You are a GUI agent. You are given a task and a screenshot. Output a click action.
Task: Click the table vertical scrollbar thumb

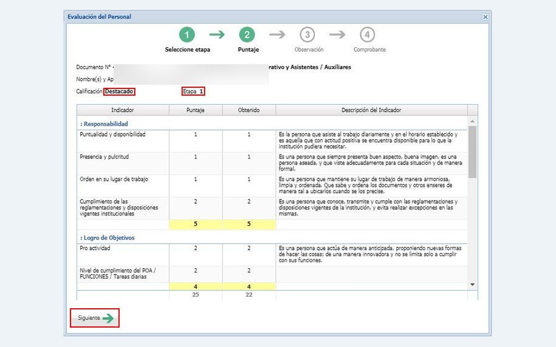click(x=472, y=152)
